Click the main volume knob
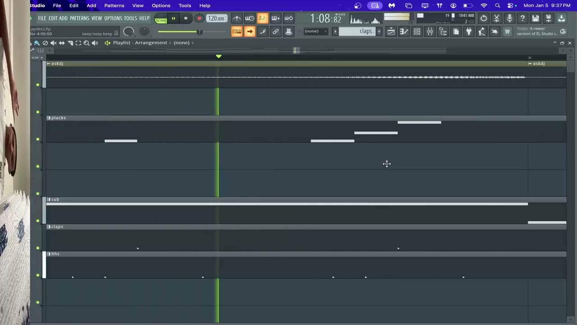Image resolution: width=577 pixels, height=325 pixels. 128,32
